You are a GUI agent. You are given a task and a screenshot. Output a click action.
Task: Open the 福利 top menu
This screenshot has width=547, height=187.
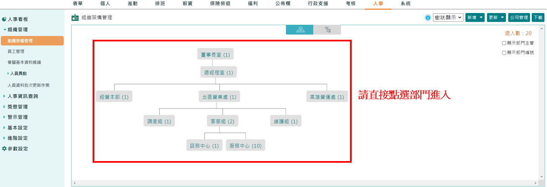coord(252,3)
